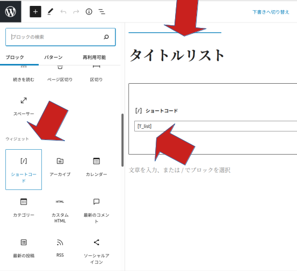This screenshot has width=297, height=271.
Task: Toggle the block inserter plus button
Action: pos(35,12)
